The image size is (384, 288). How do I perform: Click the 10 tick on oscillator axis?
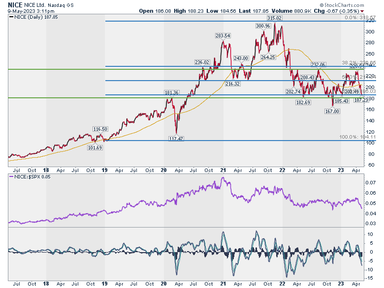point(370,234)
